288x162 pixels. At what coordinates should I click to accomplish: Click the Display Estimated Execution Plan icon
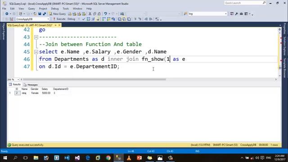tap(88, 19)
